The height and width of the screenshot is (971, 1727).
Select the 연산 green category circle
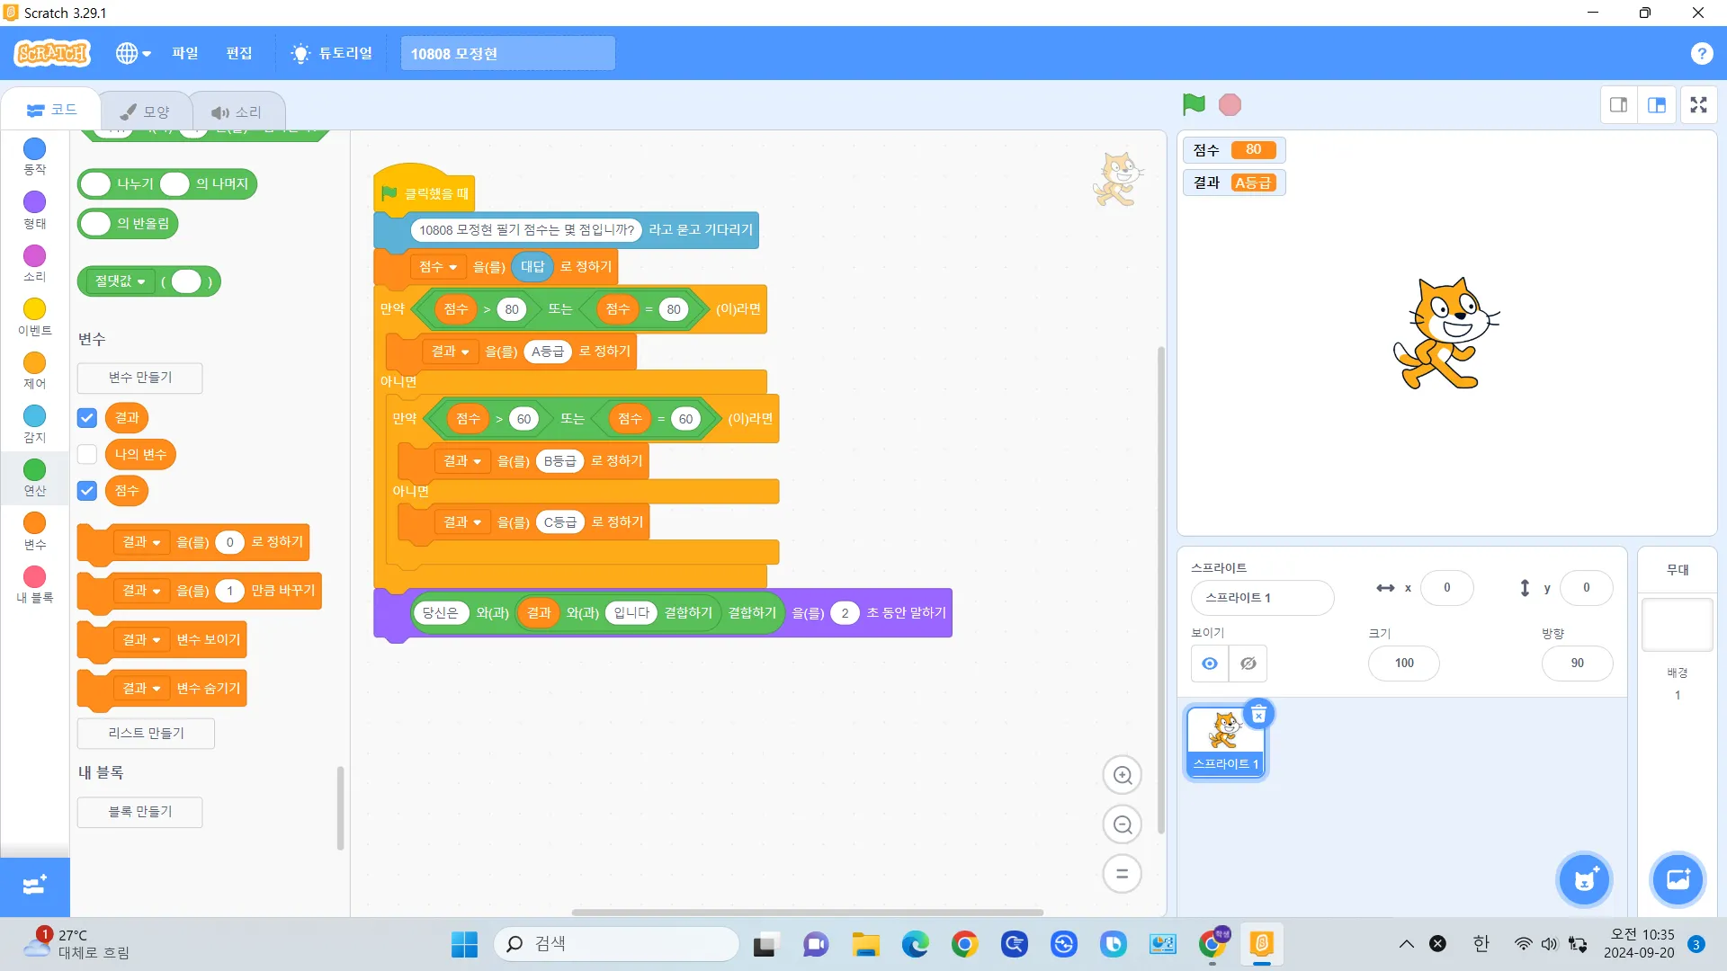pyautogui.click(x=34, y=469)
